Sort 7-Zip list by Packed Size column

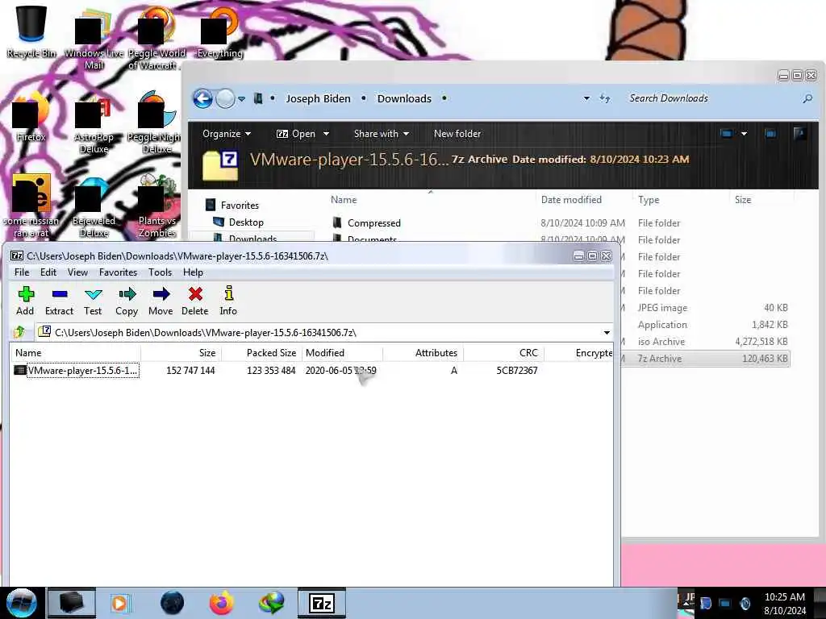pos(262,353)
